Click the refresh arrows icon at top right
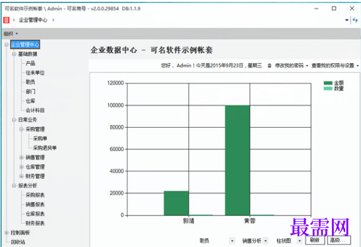The image size is (361, 247). pos(355,20)
